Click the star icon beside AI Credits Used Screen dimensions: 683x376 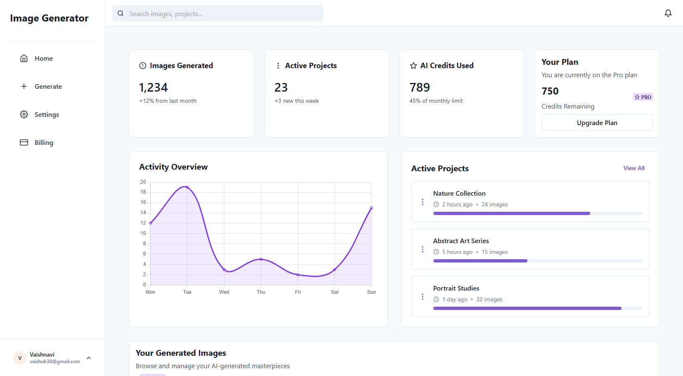pos(413,66)
